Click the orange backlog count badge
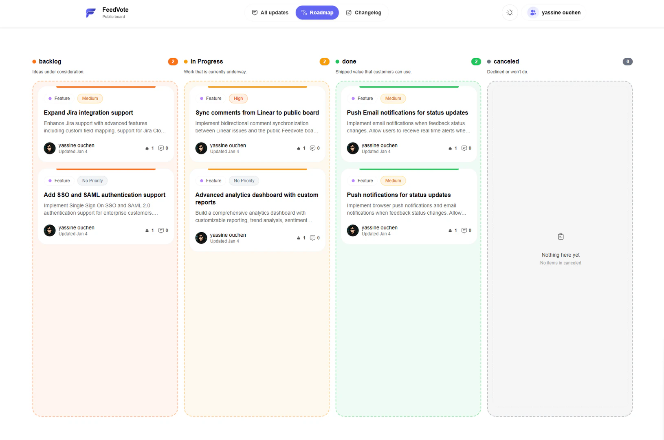 [x=173, y=62]
